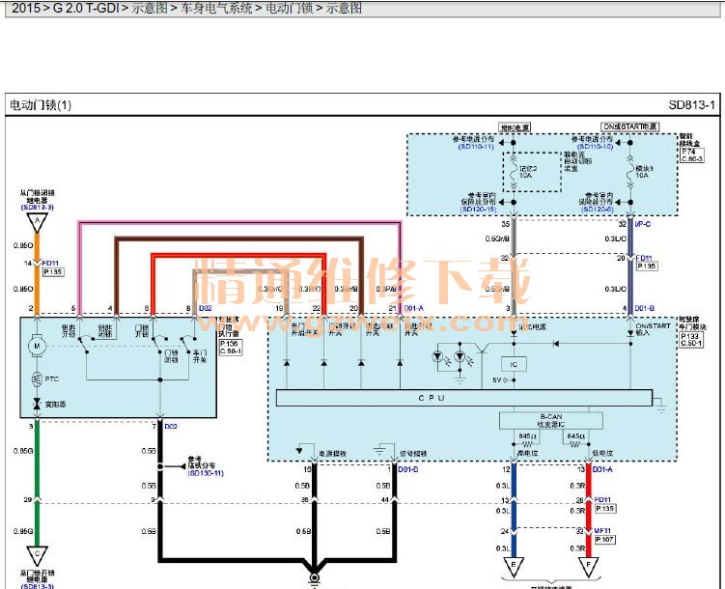
Task: Click triangle connector E
Action: point(514,567)
